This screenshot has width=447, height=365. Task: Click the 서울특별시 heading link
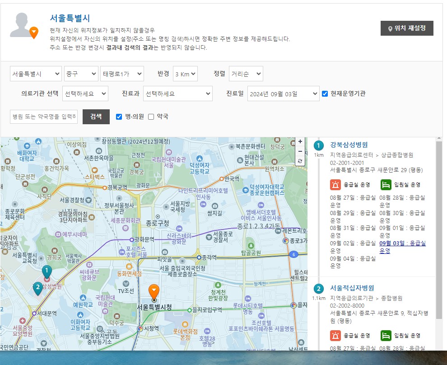pyautogui.click(x=70, y=18)
